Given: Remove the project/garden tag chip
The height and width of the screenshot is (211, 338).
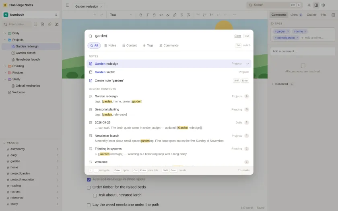Looking at the screenshot, I should tap(297, 38).
